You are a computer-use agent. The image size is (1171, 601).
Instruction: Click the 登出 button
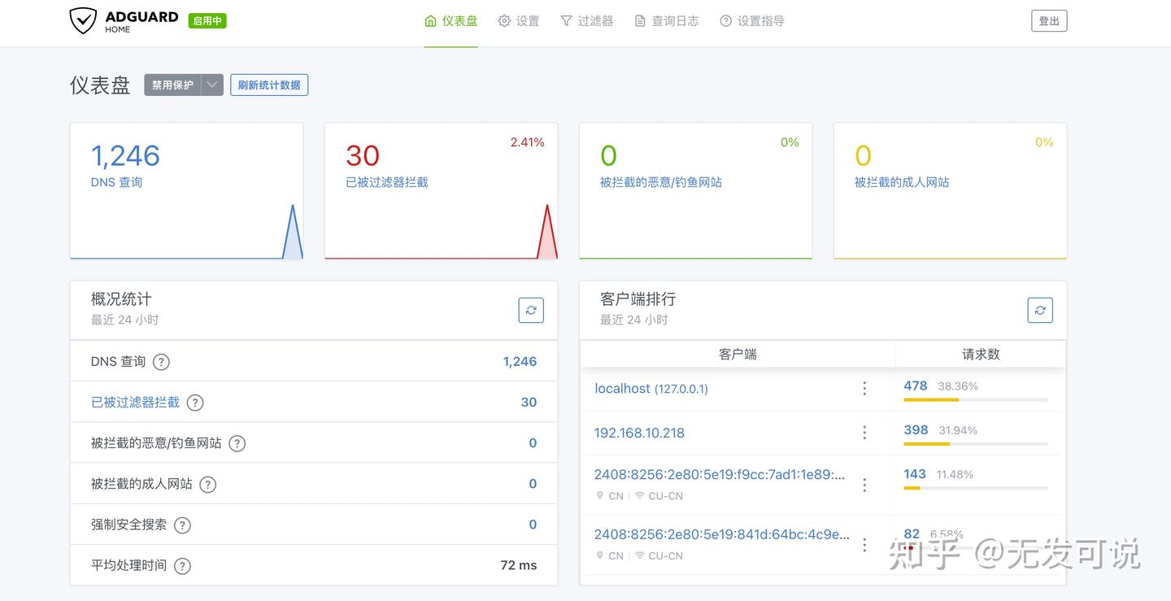(x=1049, y=21)
